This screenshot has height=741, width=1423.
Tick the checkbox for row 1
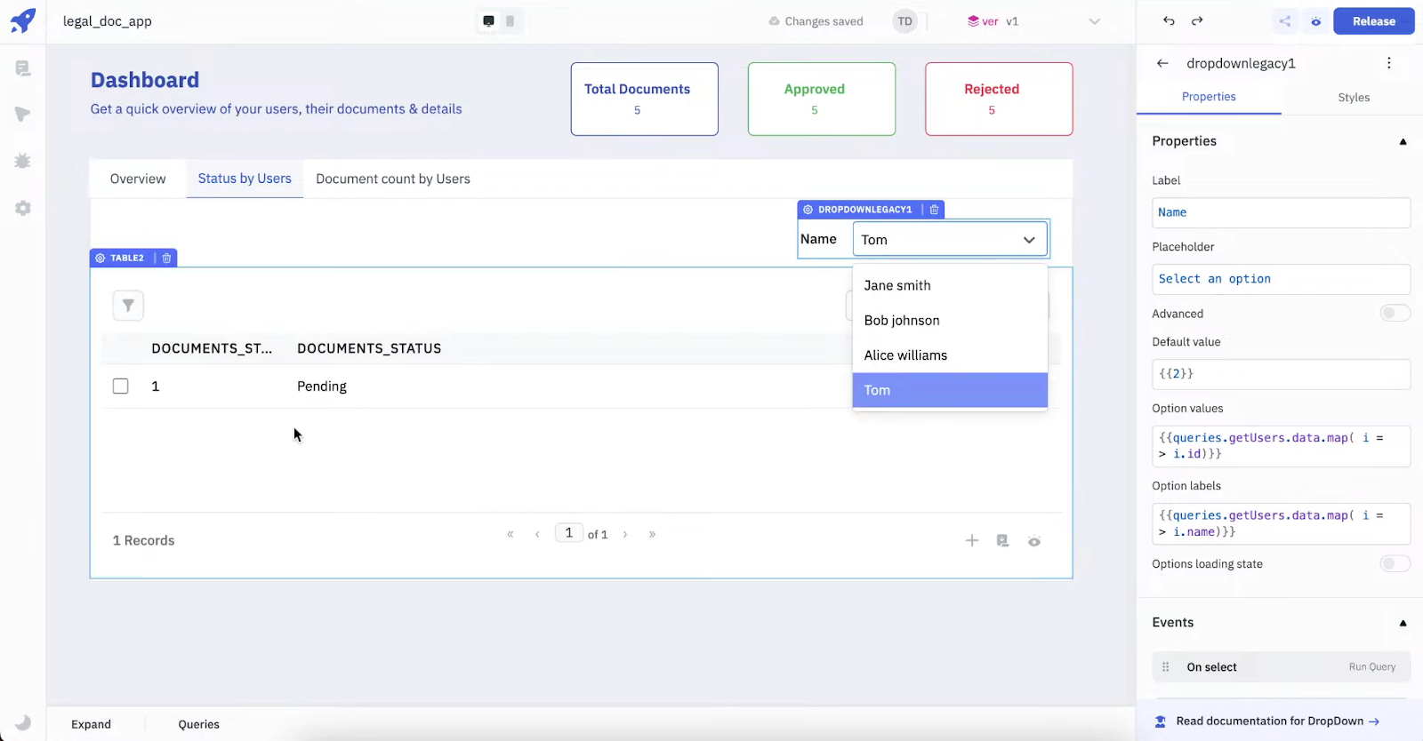tap(121, 386)
